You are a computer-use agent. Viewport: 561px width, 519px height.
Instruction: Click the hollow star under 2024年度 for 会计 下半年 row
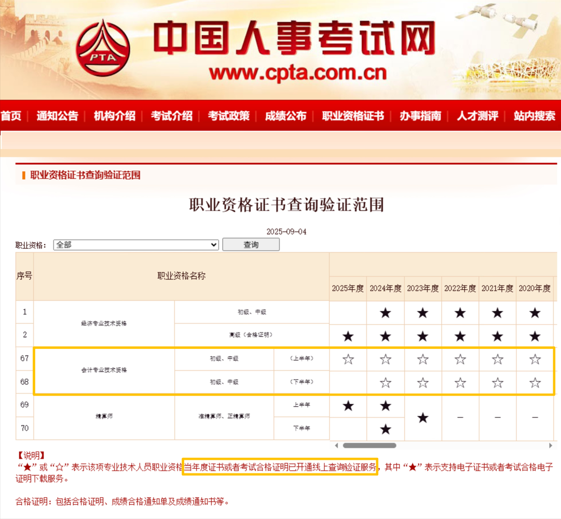pos(385,383)
